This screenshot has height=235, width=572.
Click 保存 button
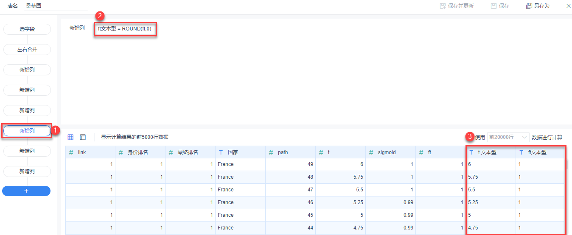coord(500,6)
